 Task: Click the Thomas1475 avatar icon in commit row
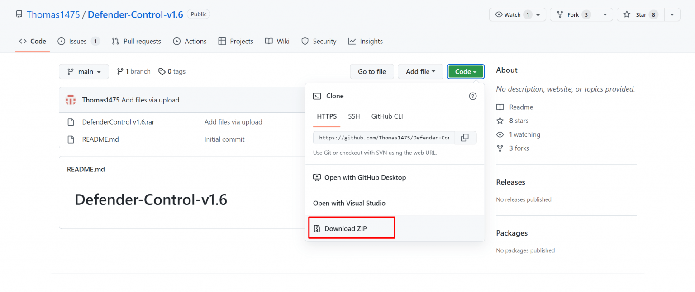pyautogui.click(x=71, y=100)
